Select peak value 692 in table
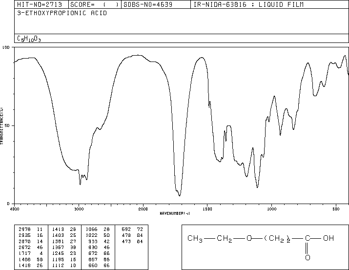 (126, 229)
